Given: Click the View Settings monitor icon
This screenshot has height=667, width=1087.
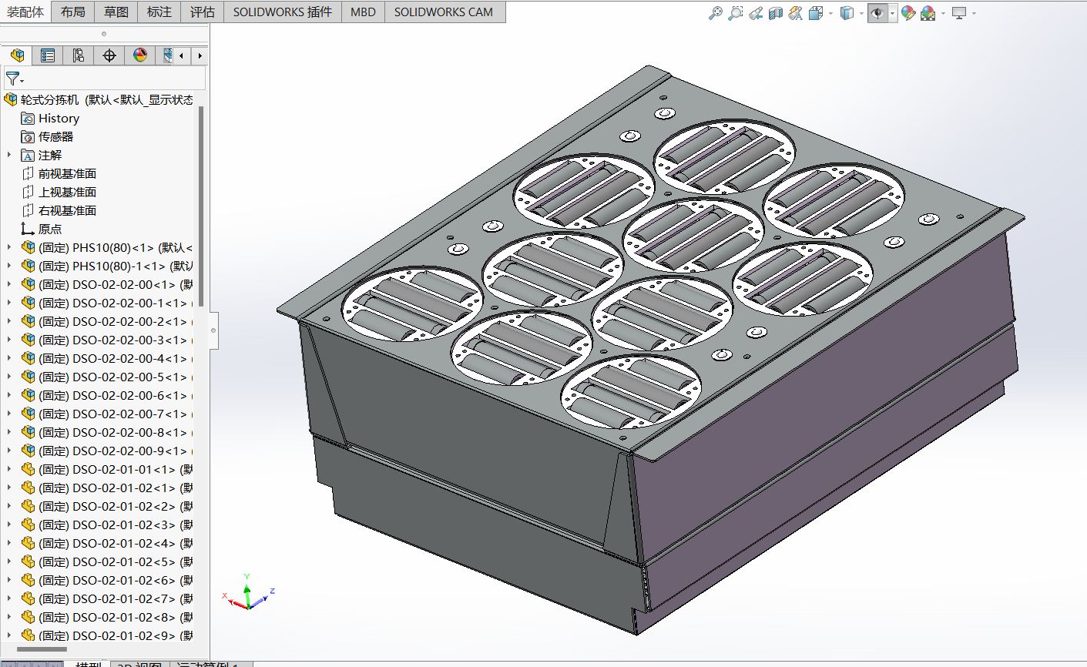Looking at the screenshot, I should [959, 13].
